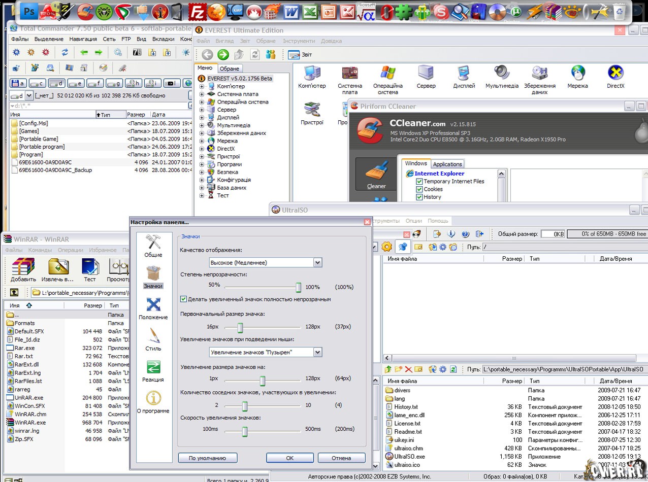Click the Cleaner broom icon in CCleaner

(x=376, y=173)
